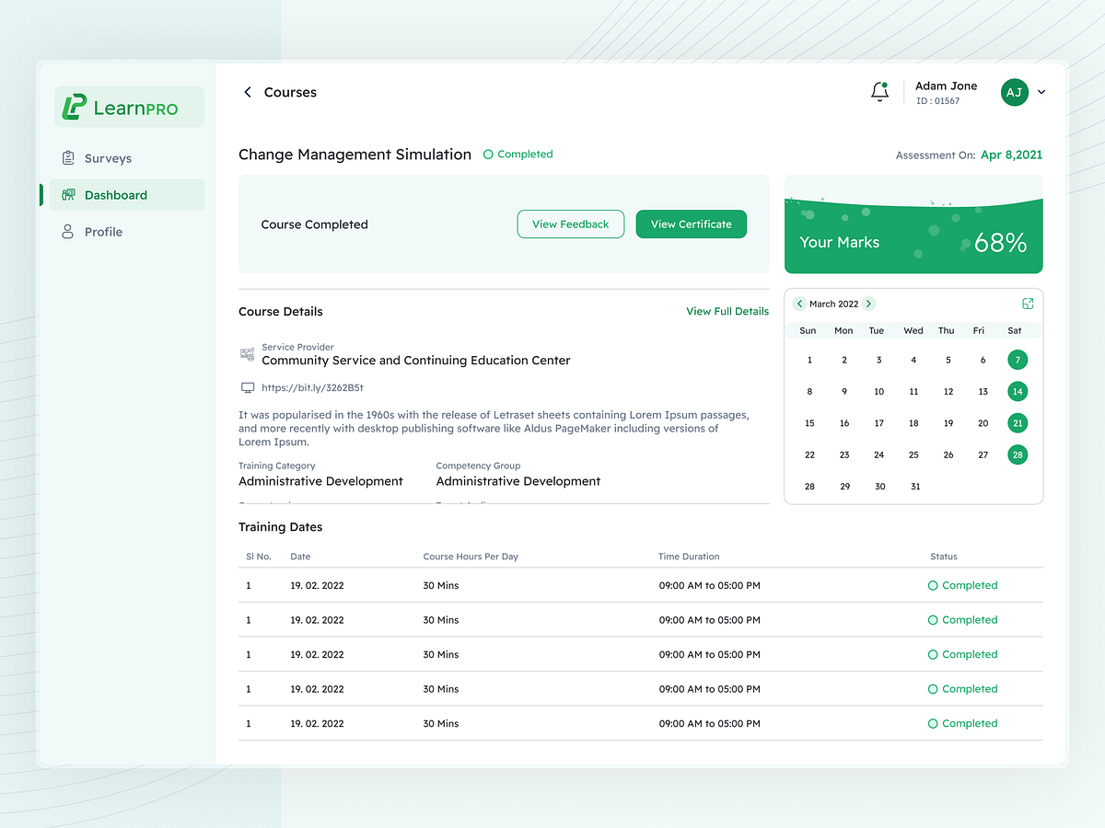Click the Completed status next to the course title
Viewport: 1105px width, 828px height.
point(518,154)
